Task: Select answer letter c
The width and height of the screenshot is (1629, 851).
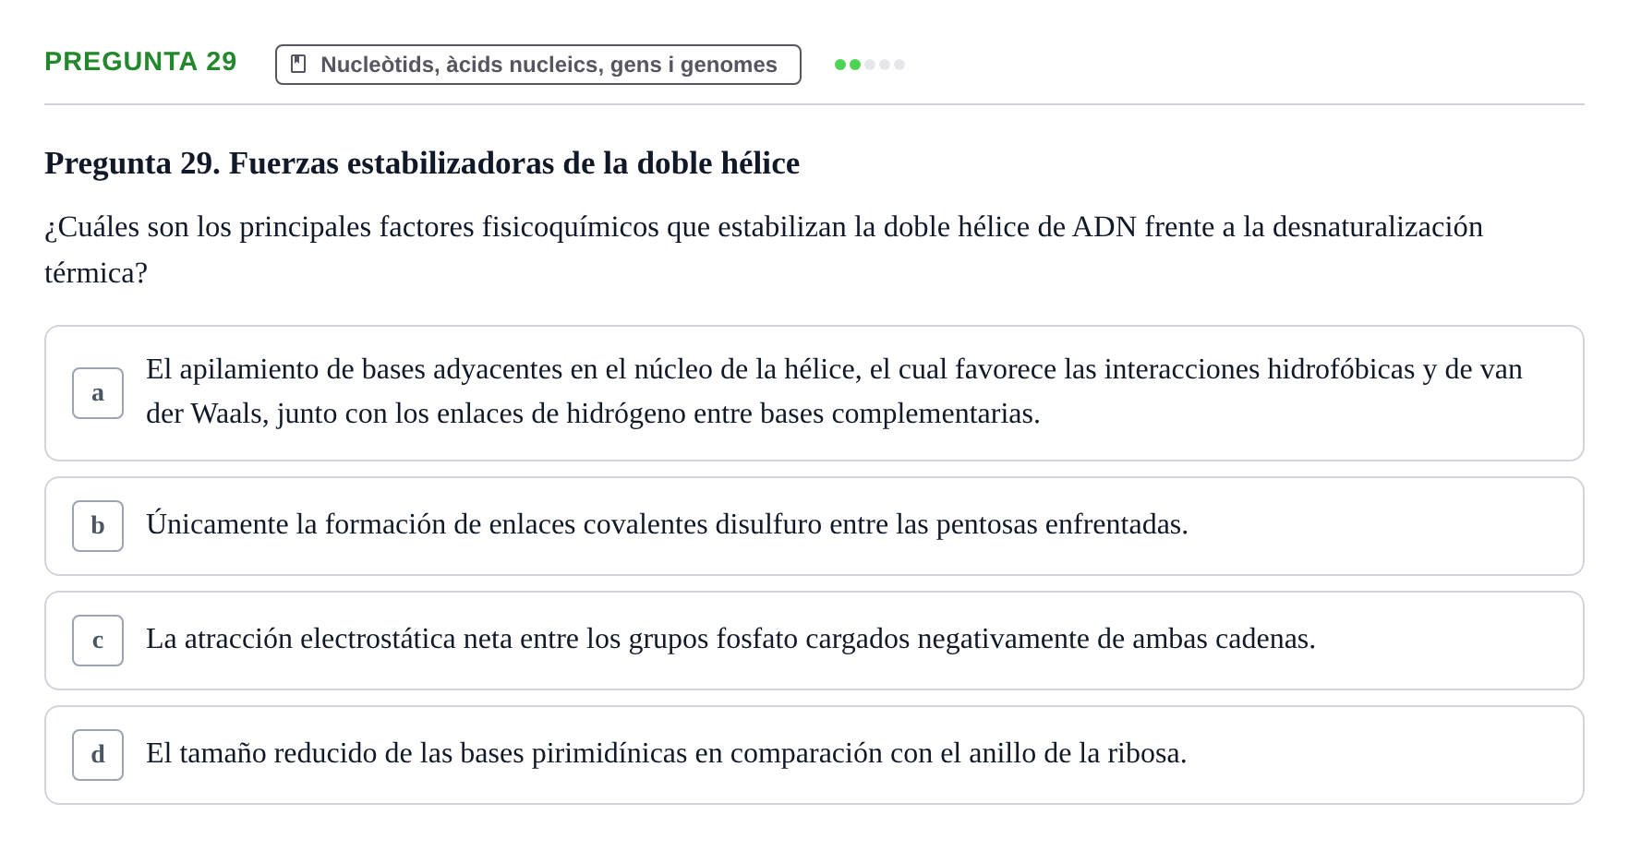Action: [98, 641]
